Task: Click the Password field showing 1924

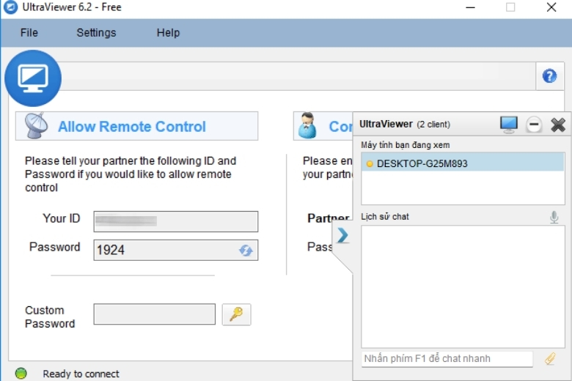Action: [176, 250]
